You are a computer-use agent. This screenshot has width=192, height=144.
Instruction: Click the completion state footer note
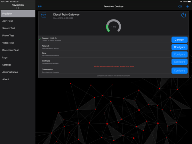[x=113, y=76]
